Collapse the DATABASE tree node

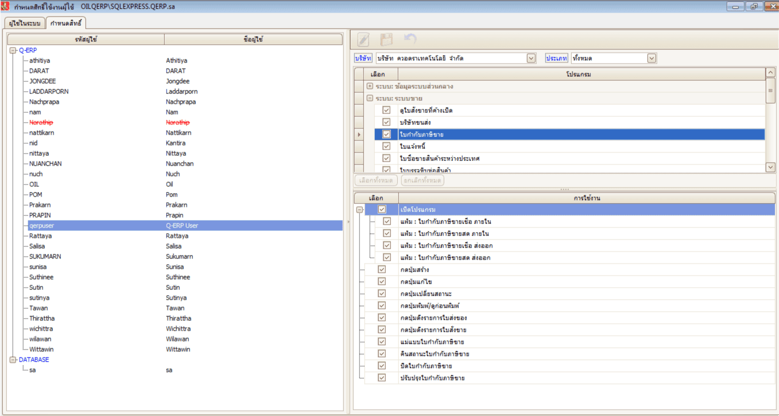13,360
